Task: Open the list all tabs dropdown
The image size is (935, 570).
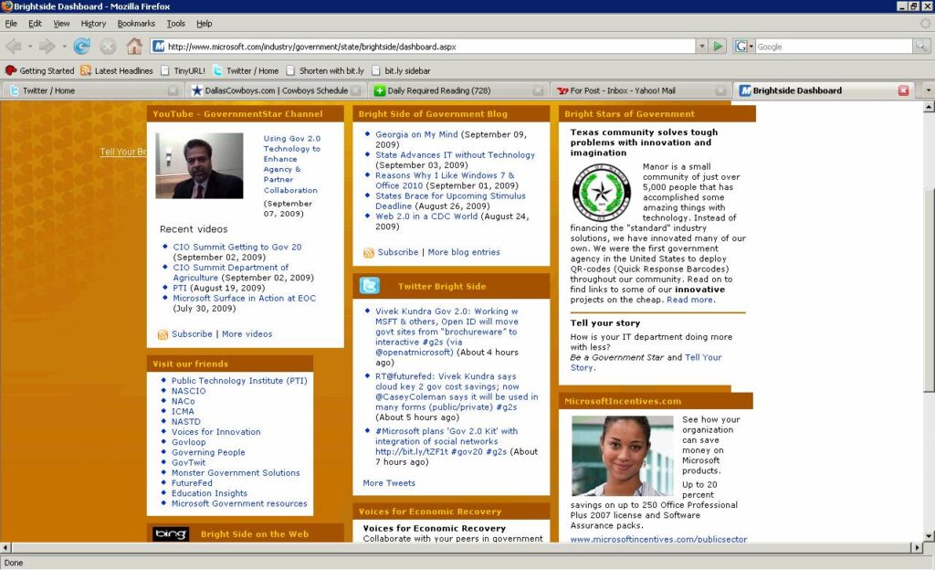Action: (927, 90)
